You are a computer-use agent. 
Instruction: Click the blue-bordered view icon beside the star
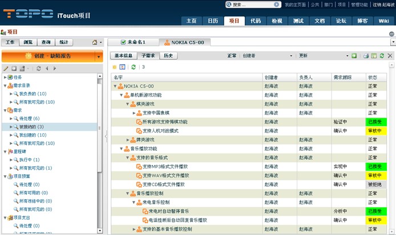pyautogui.click(x=122, y=67)
